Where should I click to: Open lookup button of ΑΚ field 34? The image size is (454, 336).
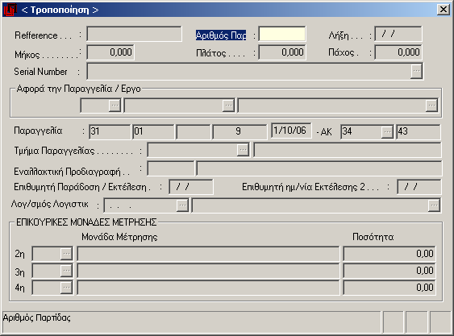coord(386,132)
